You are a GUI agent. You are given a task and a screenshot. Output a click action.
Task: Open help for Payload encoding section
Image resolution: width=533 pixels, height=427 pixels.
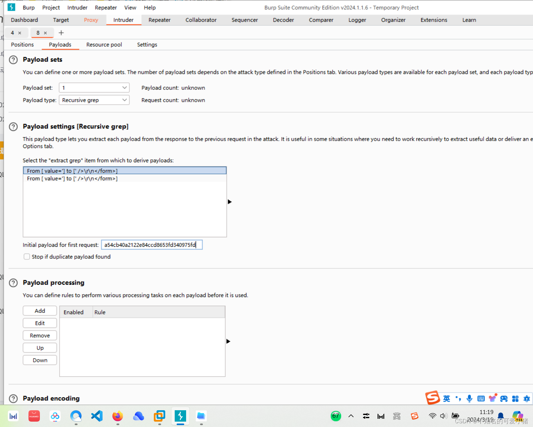[x=13, y=399]
